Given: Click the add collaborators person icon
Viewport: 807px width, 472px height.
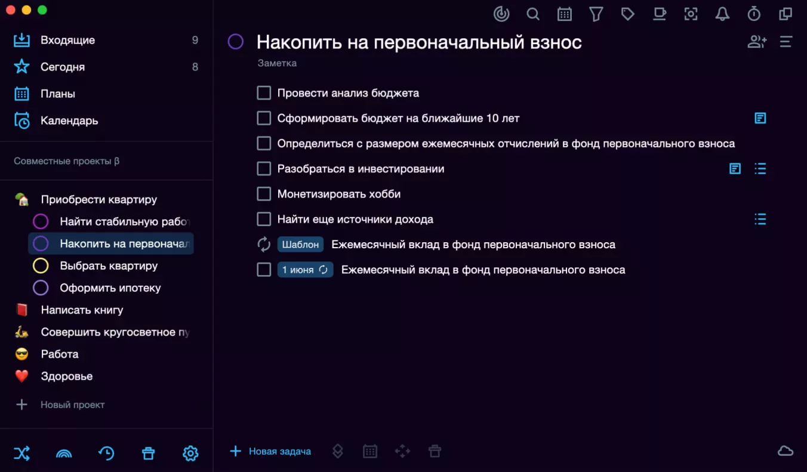Looking at the screenshot, I should 757,42.
